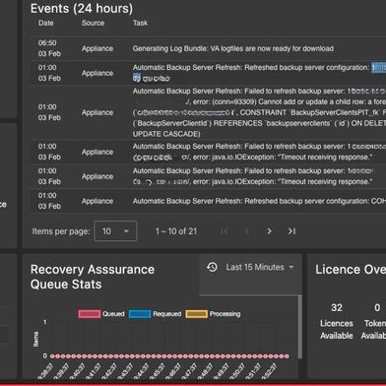386x386 pixels.
Task: Click the Items per page label
Action: [61, 231]
